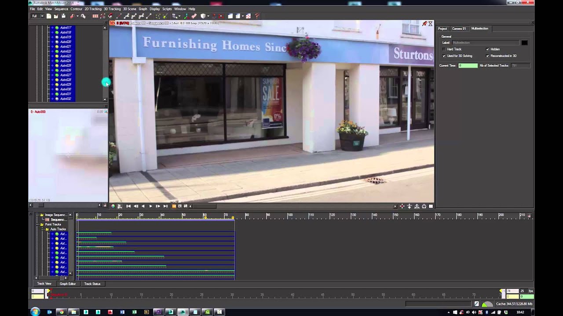563x316 pixels.
Task: Expand the Auto632 track node
Action: [52, 99]
